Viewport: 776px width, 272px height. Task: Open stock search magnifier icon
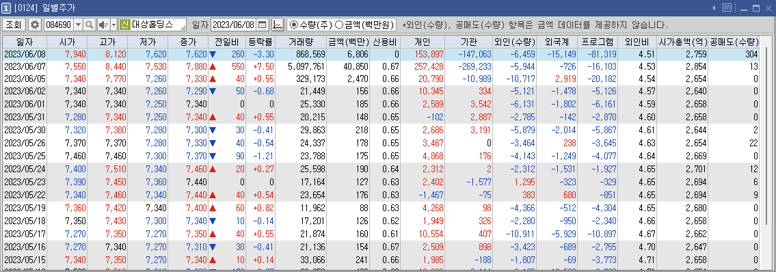tap(89, 24)
